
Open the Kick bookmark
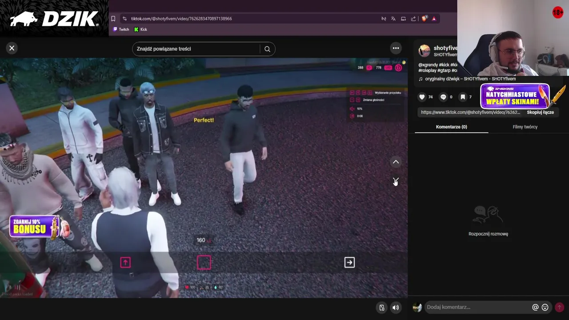tap(140, 29)
